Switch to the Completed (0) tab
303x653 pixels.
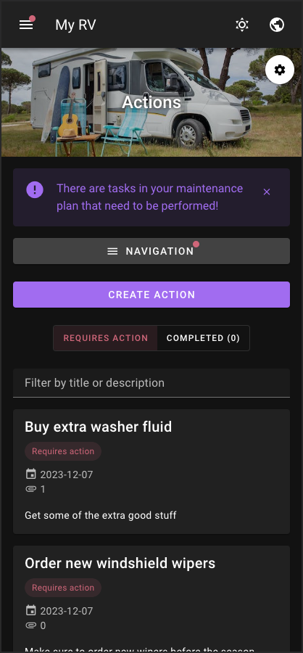pyautogui.click(x=204, y=338)
